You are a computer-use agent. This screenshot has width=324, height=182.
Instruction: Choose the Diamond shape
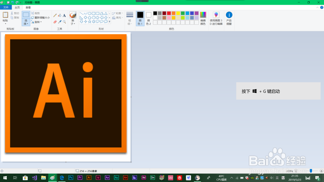click(x=86, y=17)
